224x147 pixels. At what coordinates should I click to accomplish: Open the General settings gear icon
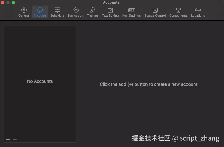click(x=24, y=10)
